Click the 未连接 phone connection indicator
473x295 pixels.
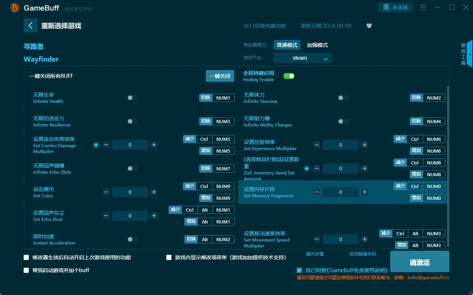(395, 7)
